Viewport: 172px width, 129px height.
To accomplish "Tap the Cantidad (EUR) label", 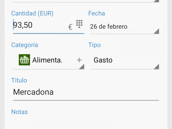I will pos(32,13).
